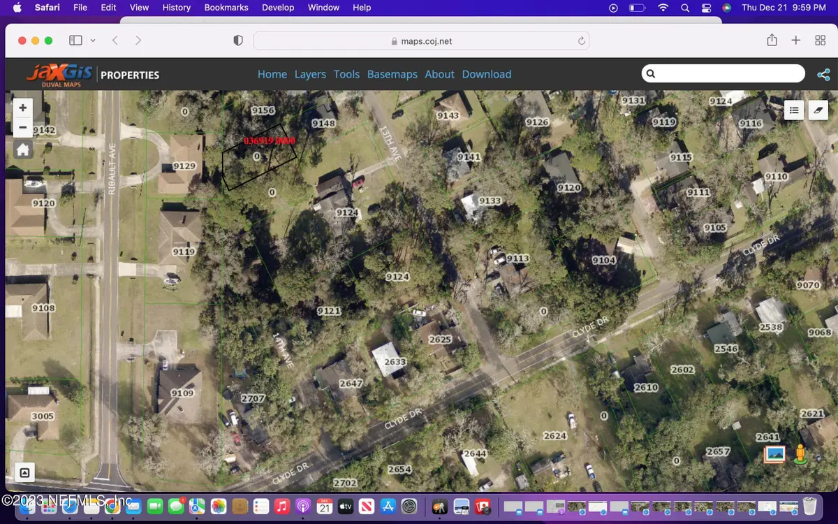The width and height of the screenshot is (838, 524).
Task: Zoom out with the minus button
Action: coord(23,127)
